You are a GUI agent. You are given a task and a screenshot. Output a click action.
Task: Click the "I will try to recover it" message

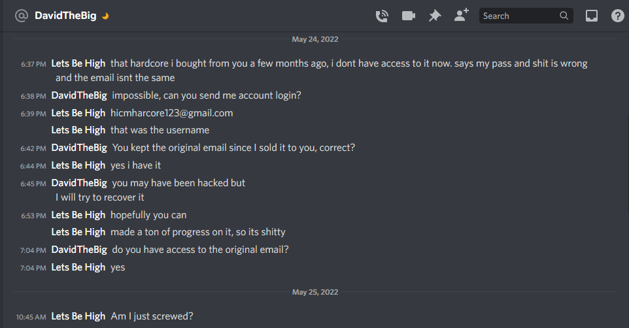click(x=100, y=197)
